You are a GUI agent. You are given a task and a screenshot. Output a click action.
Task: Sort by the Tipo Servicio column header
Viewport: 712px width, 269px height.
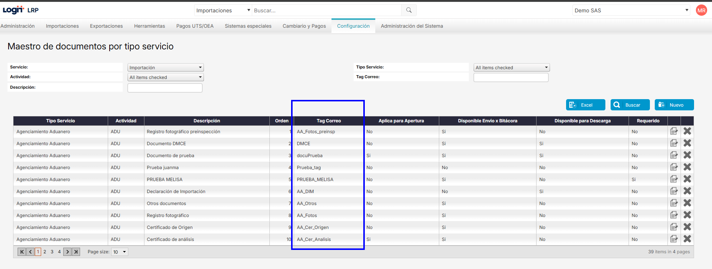pos(61,121)
